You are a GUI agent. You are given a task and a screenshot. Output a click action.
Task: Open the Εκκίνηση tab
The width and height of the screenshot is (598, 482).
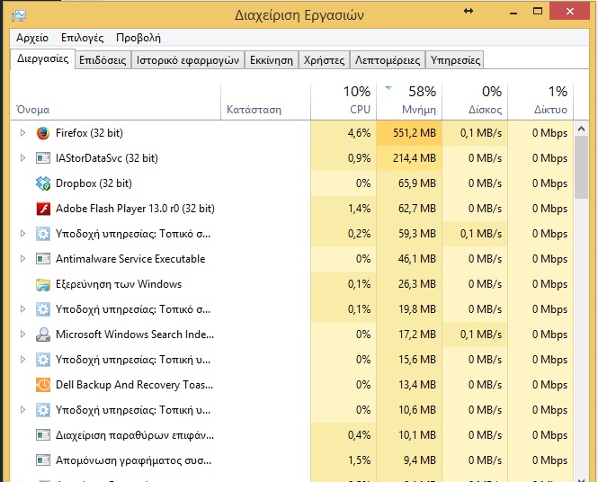click(272, 60)
